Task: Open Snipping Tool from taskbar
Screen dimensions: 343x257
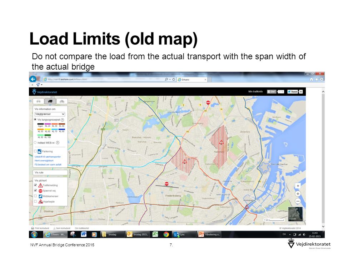Action: pyautogui.click(x=73, y=234)
